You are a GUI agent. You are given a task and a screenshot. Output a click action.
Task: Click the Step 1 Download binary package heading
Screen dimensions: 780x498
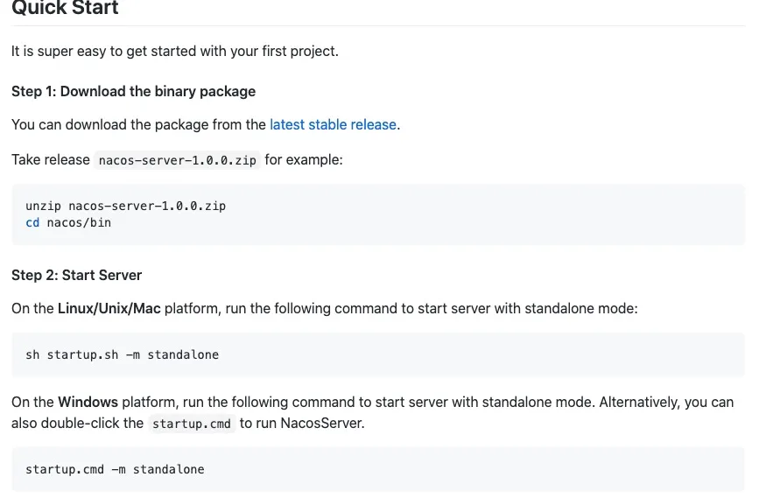click(133, 91)
